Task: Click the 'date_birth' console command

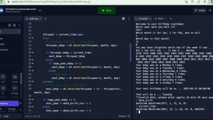Action: [145, 100]
